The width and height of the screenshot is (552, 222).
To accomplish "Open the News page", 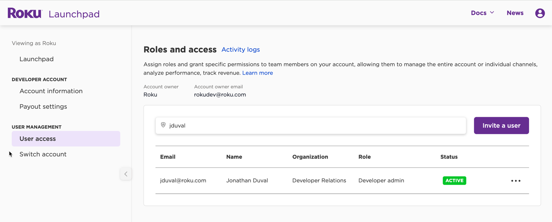I will click(x=515, y=13).
